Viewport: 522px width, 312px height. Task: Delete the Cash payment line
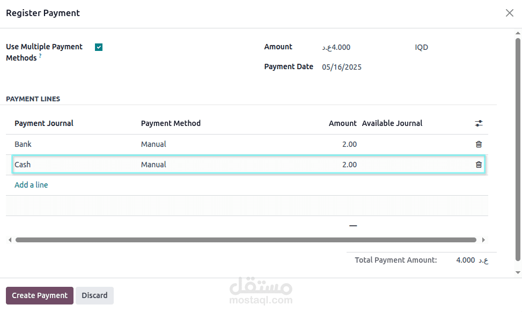tap(479, 165)
